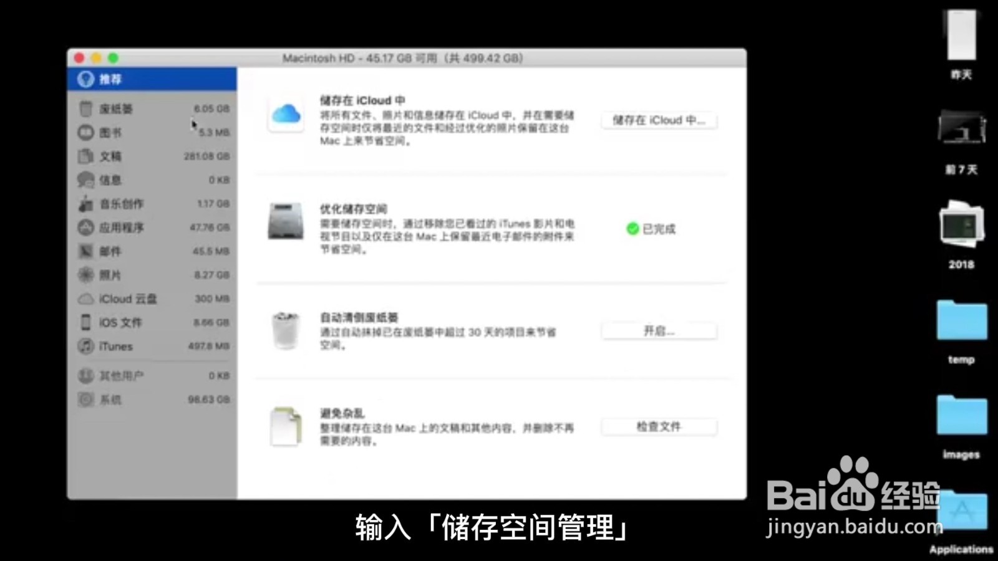Viewport: 998px width, 561px height.
Task: Click the document icon for 避免杂乱
Action: coord(286,426)
